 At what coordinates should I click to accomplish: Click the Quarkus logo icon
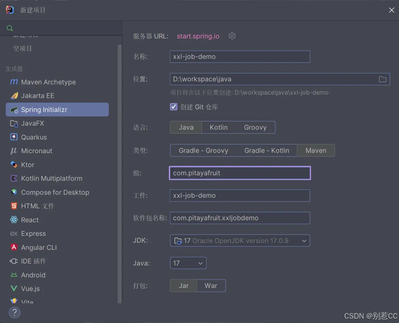pos(14,137)
